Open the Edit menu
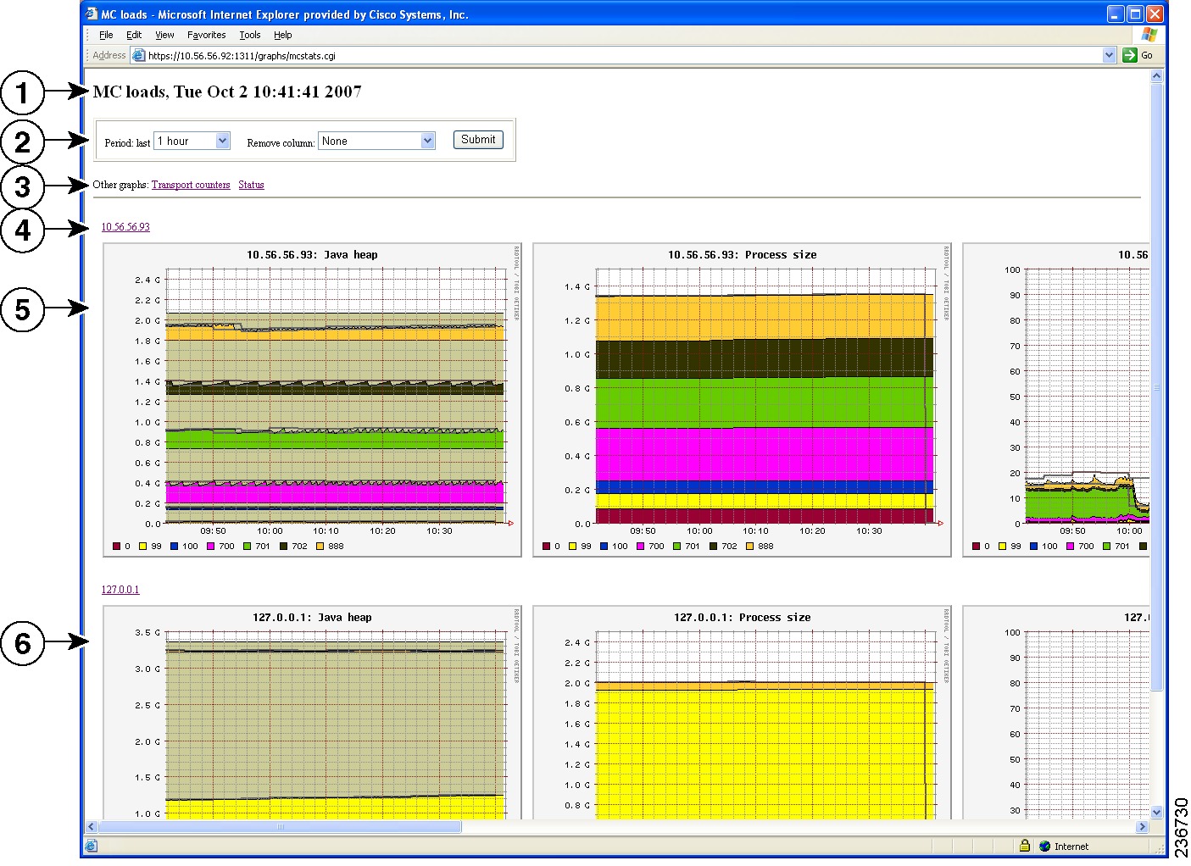Image resolution: width=1191 pixels, height=866 pixels. tap(134, 35)
